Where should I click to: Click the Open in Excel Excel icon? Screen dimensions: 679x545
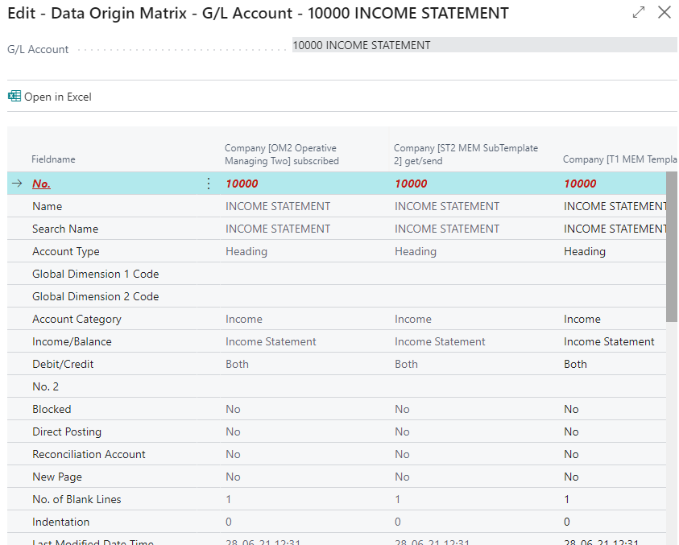pyautogui.click(x=14, y=96)
